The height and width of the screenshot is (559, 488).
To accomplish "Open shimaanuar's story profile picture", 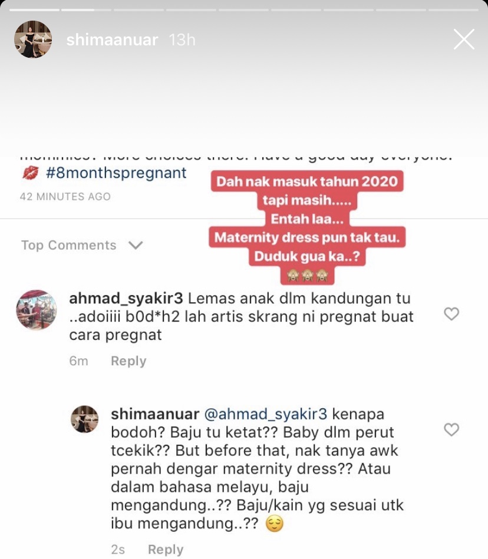I will [33, 39].
